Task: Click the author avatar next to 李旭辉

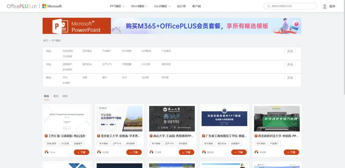Action: click(256, 152)
